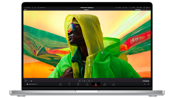Open the eyedropper tool options dropdown

27,81
